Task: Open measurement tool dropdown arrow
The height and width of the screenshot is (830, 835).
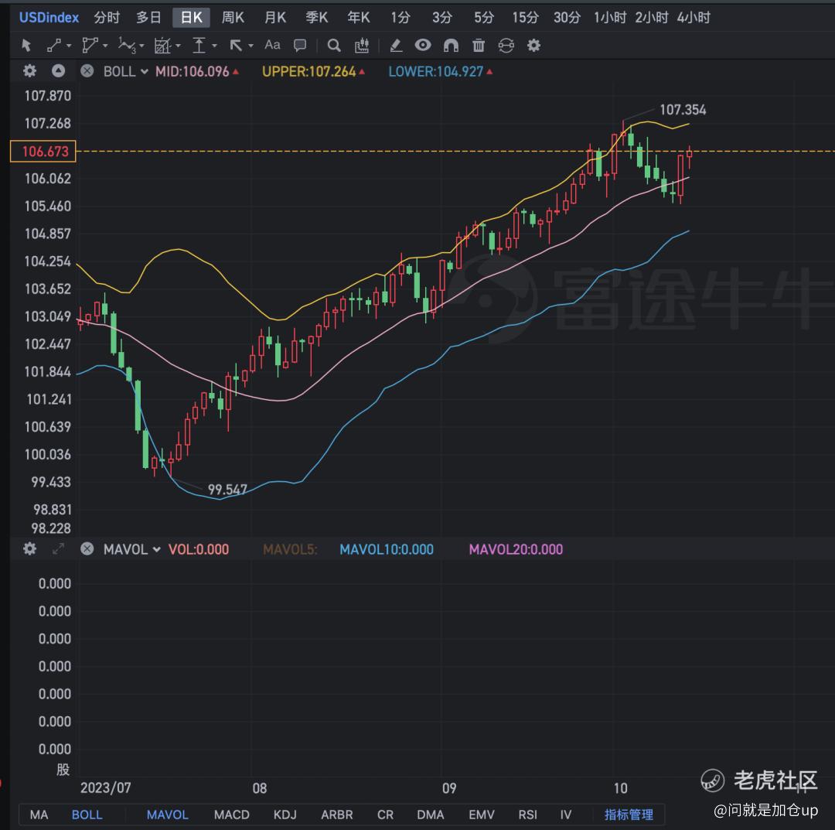Action: [x=178, y=46]
